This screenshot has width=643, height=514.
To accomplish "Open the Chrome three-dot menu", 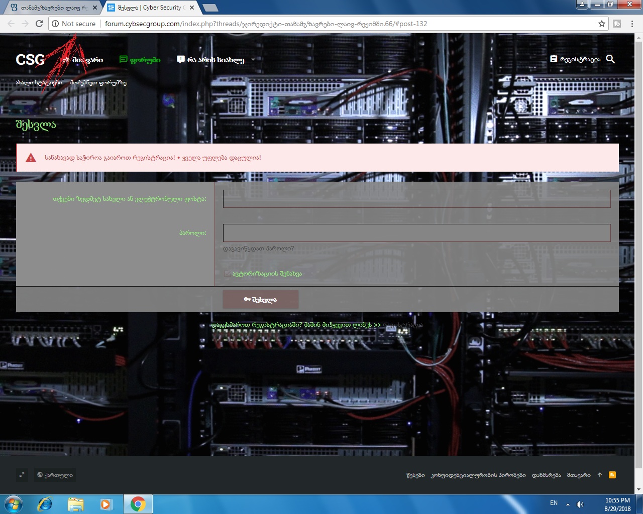I will point(632,24).
